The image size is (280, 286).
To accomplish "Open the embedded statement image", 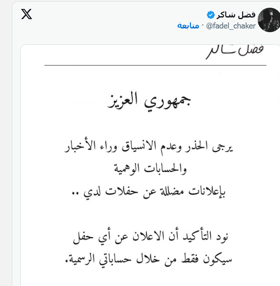I will click(150, 165).
